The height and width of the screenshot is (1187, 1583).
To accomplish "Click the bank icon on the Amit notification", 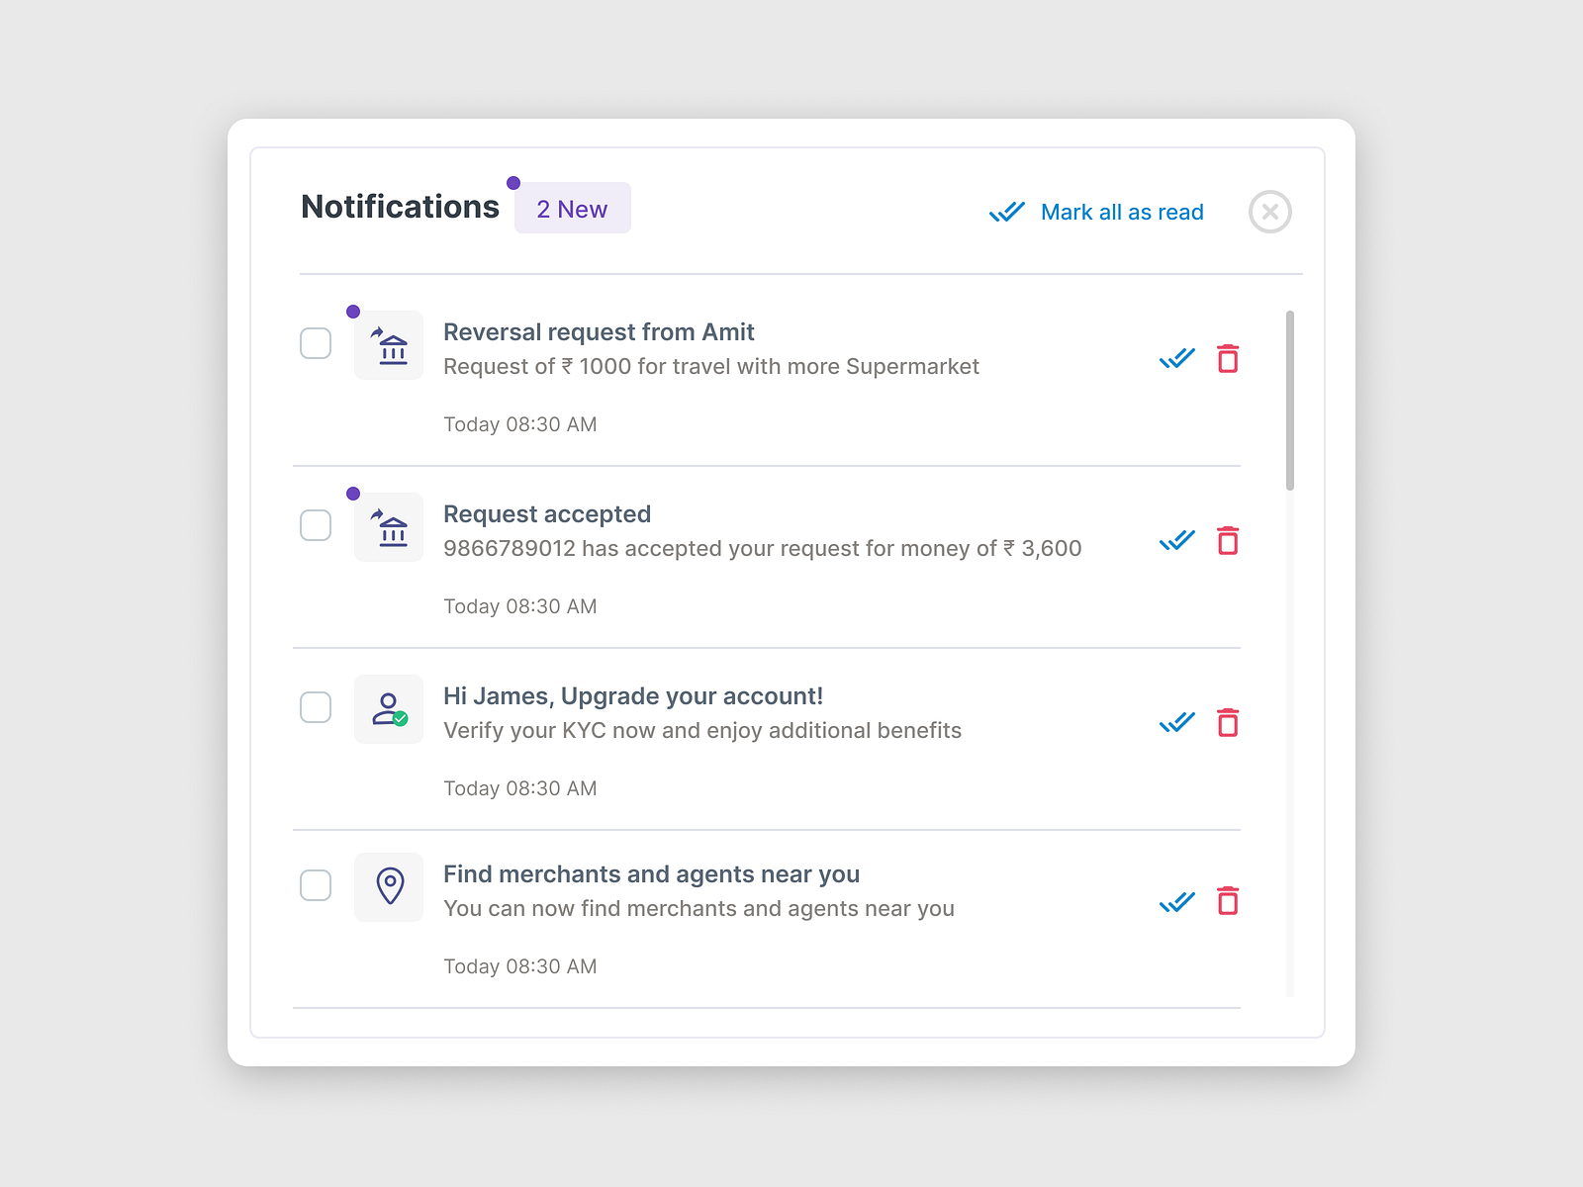I will tap(388, 344).
